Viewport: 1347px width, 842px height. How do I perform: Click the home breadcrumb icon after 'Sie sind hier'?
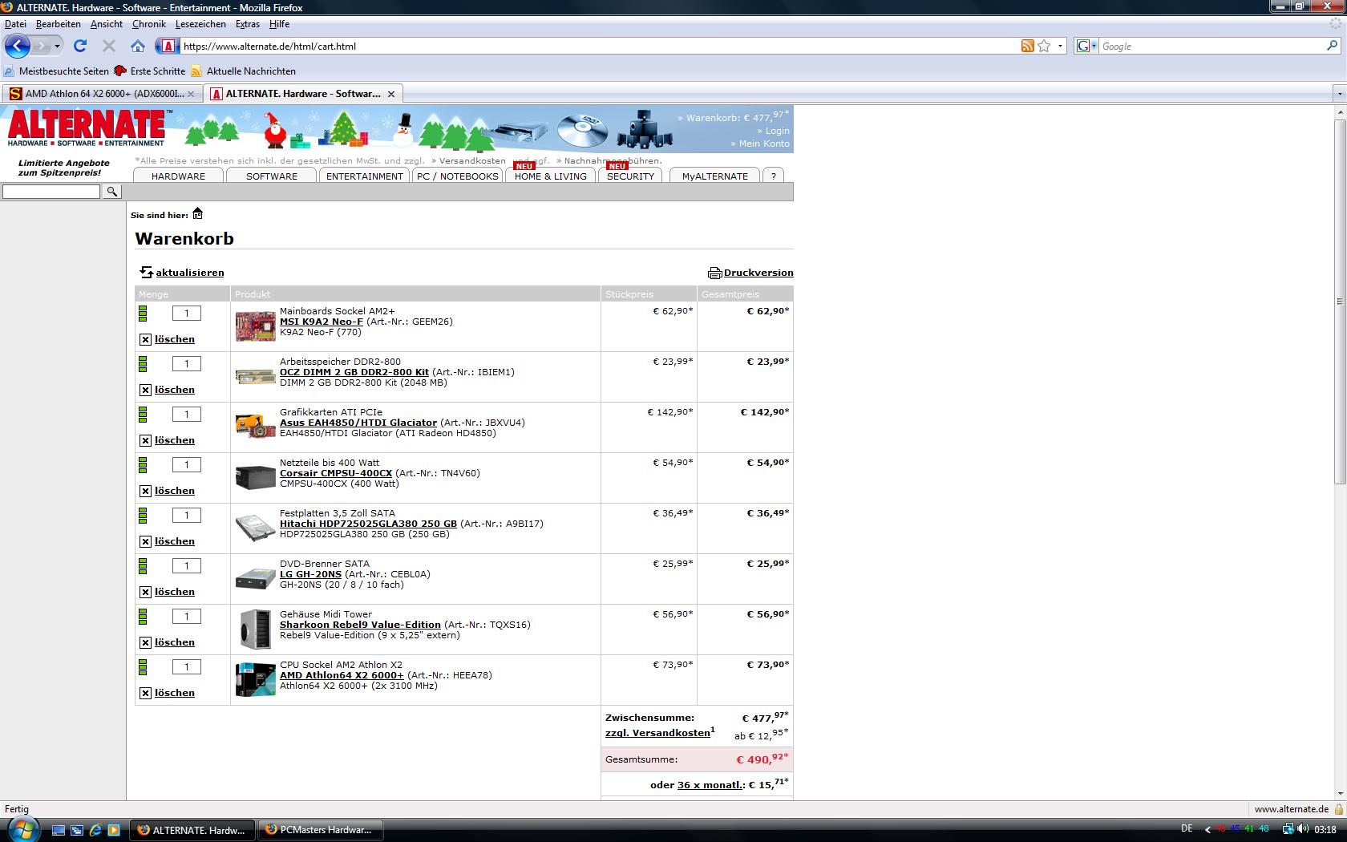[x=198, y=213]
